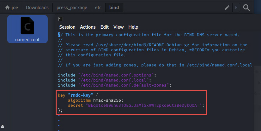Go to the press_package folder breadcrumb
Image resolution: width=261 pixels, height=131 pixels.
click(72, 8)
